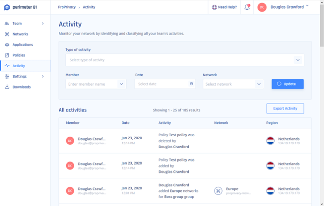Open the notifications bell
324x206 pixels.
(x=247, y=7)
